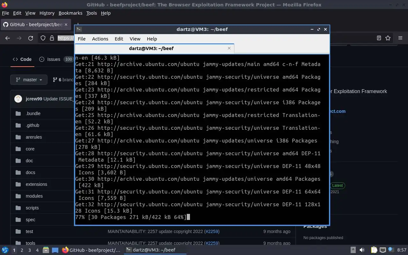Click the removable media eject tray icon
Image resolution: width=408 pixels, height=255 pixels.
[353, 250]
